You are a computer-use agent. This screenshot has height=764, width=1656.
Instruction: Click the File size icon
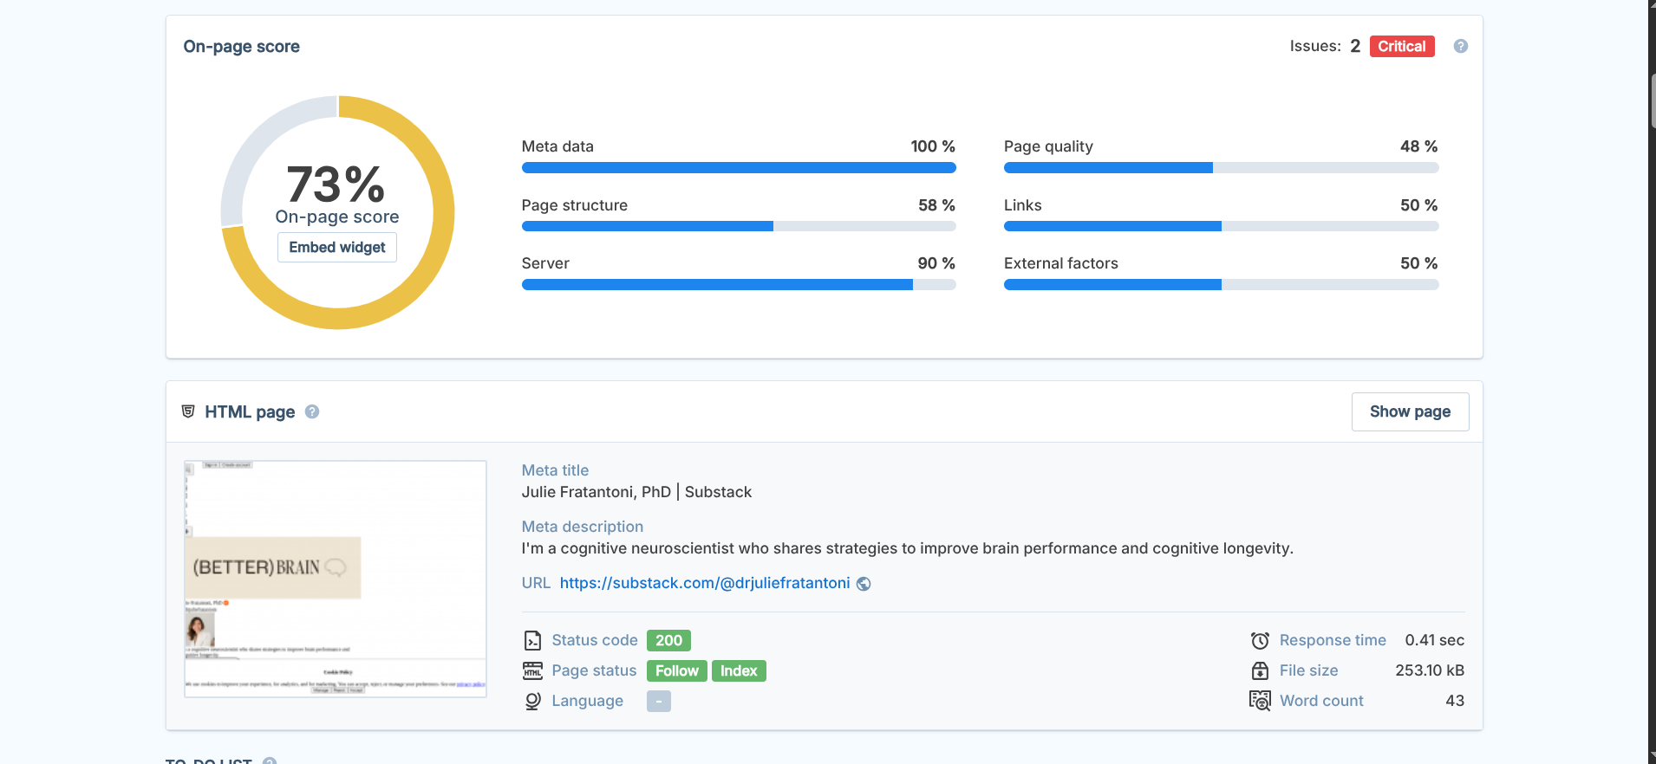pos(1260,671)
